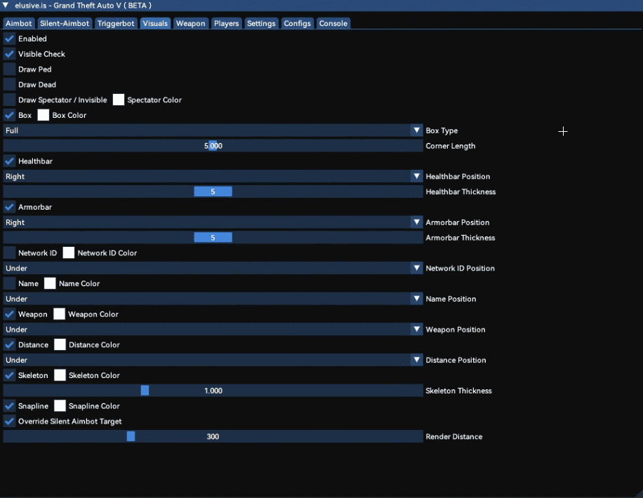Disable the Skeleton checkbox
This screenshot has height=498, width=643.
click(9, 375)
